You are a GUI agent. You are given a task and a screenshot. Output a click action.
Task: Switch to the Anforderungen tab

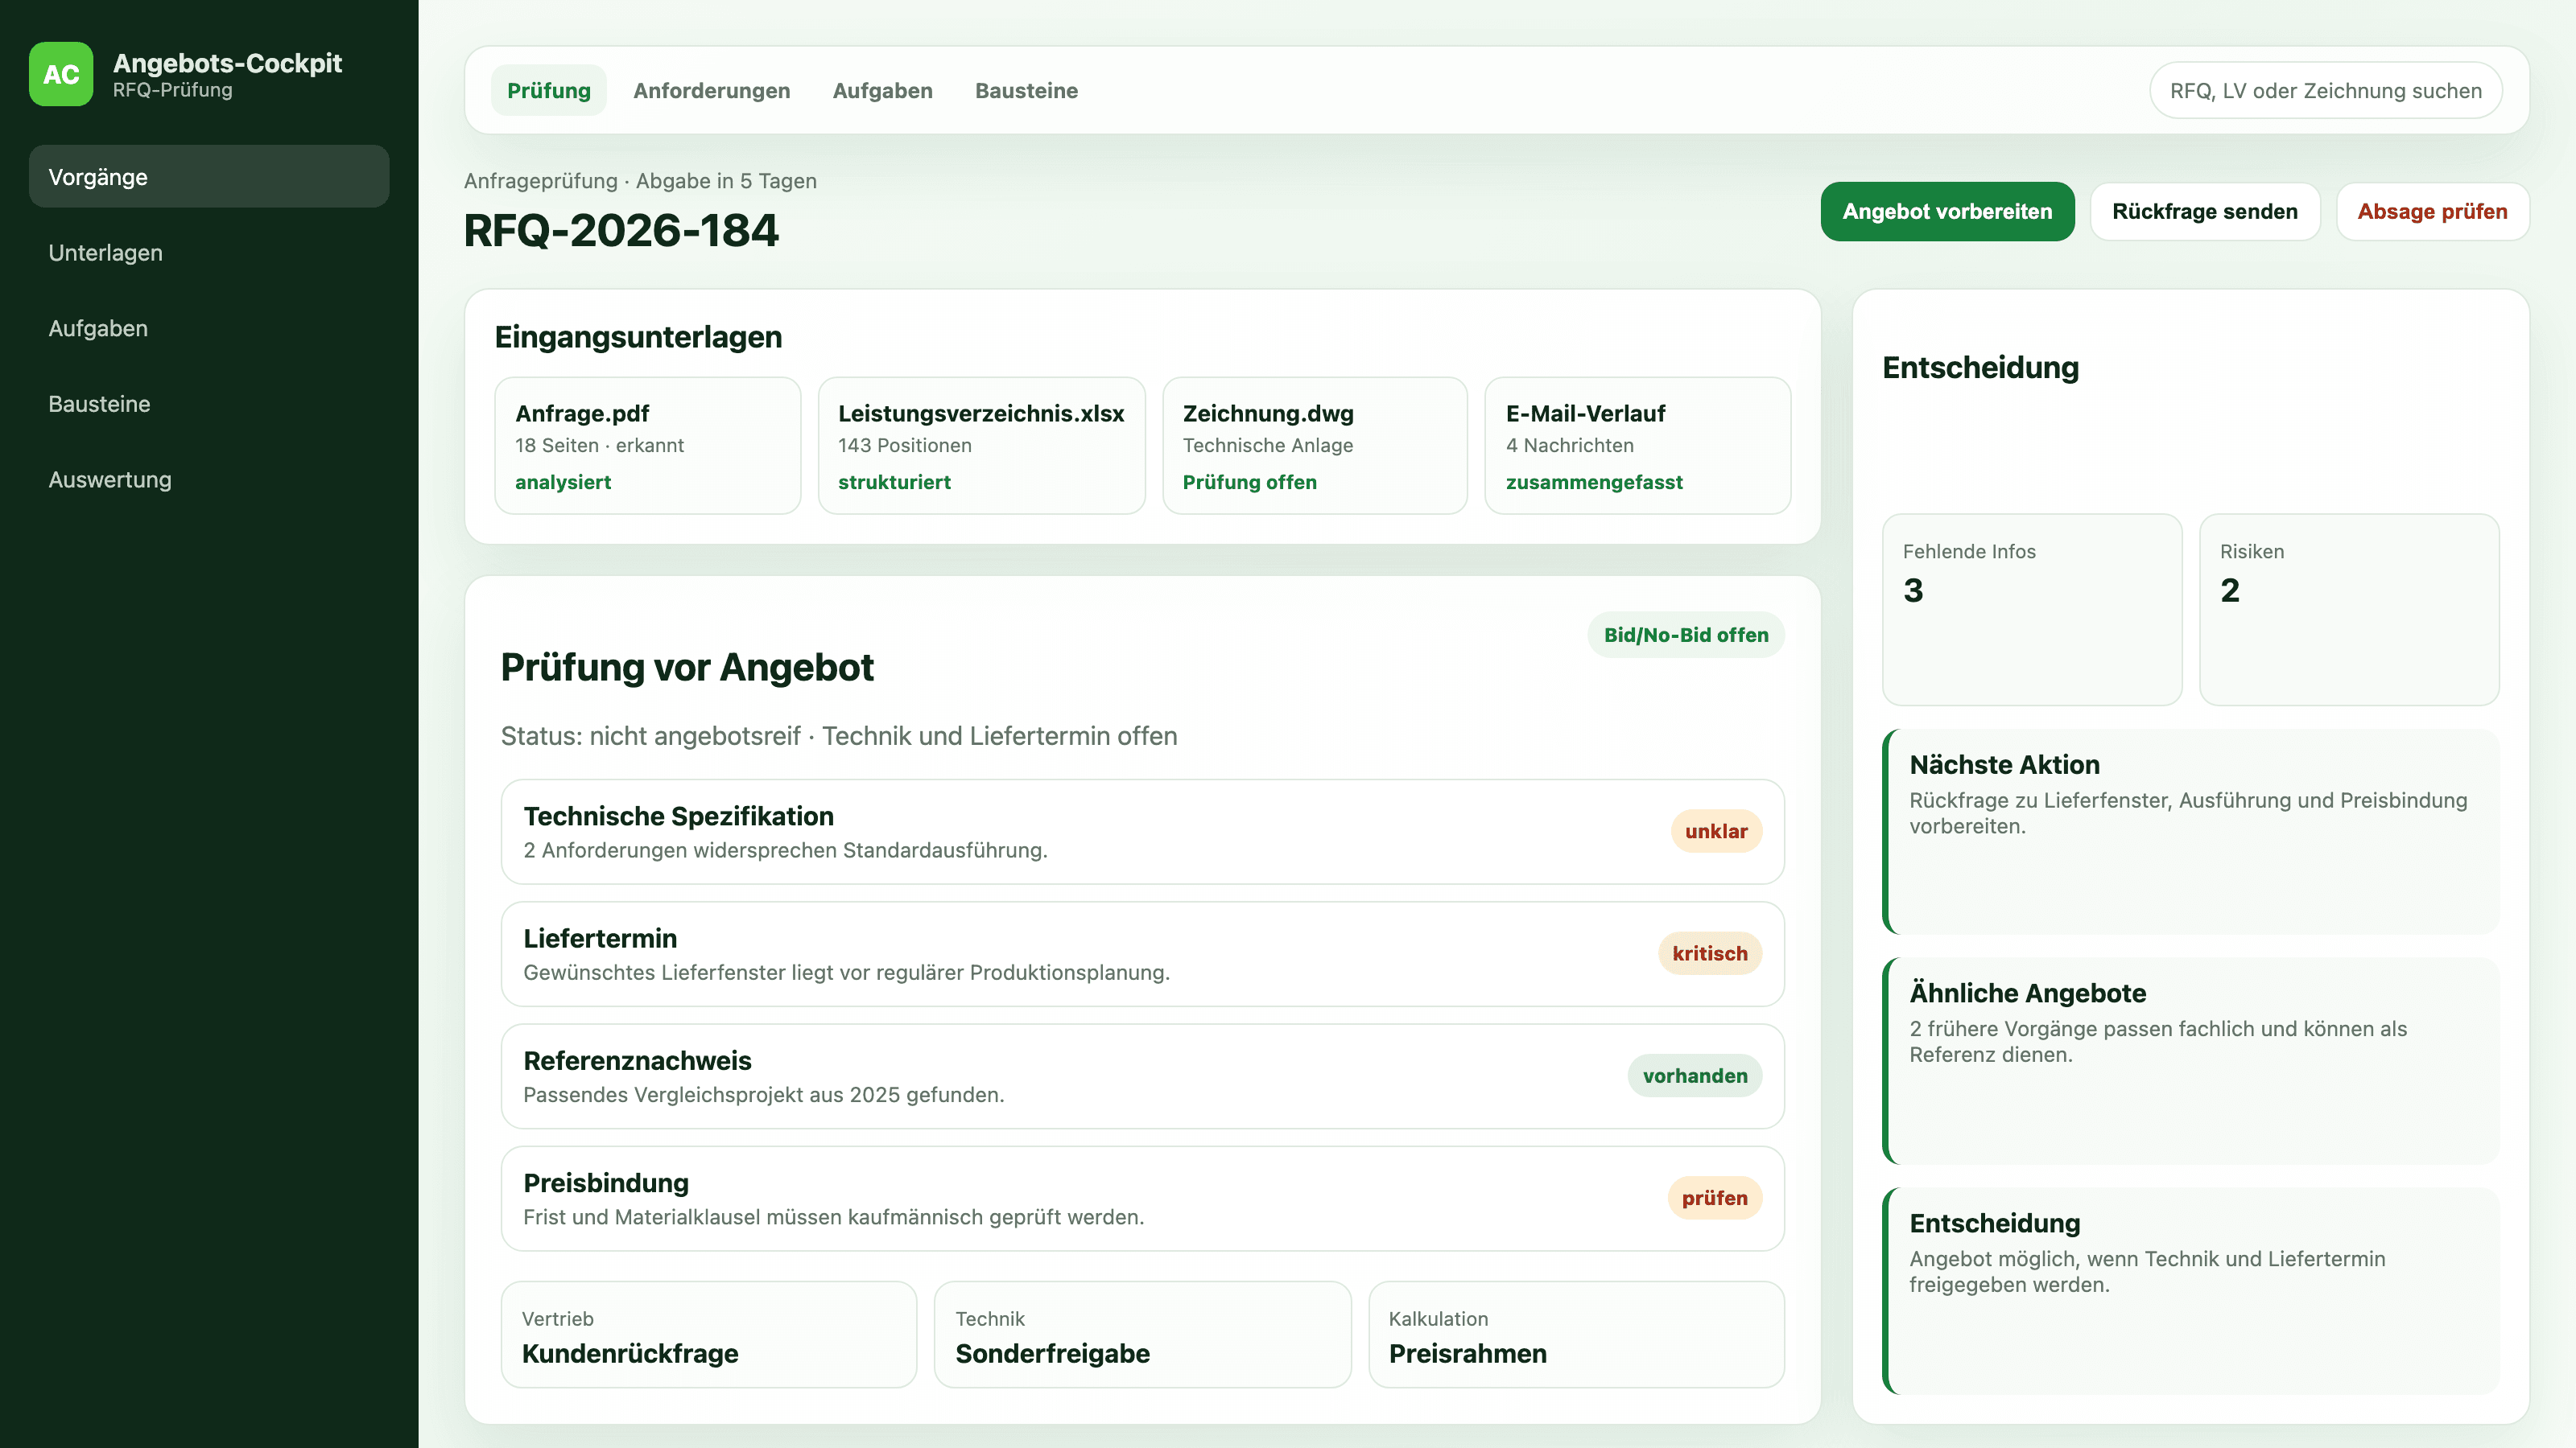pyautogui.click(x=711, y=90)
